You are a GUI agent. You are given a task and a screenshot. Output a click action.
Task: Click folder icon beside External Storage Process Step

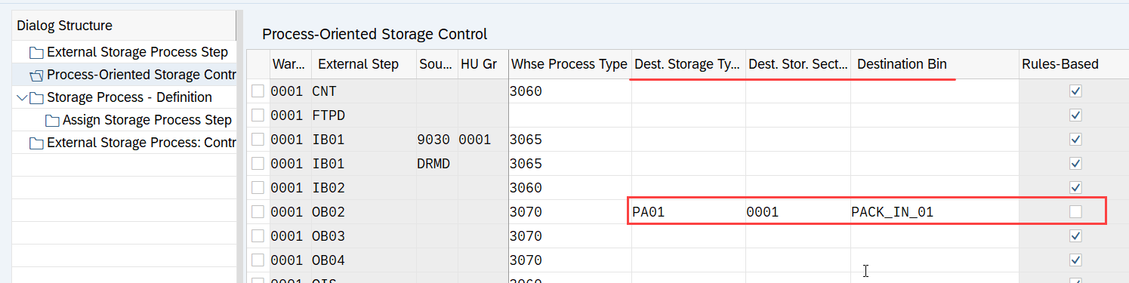click(x=36, y=53)
